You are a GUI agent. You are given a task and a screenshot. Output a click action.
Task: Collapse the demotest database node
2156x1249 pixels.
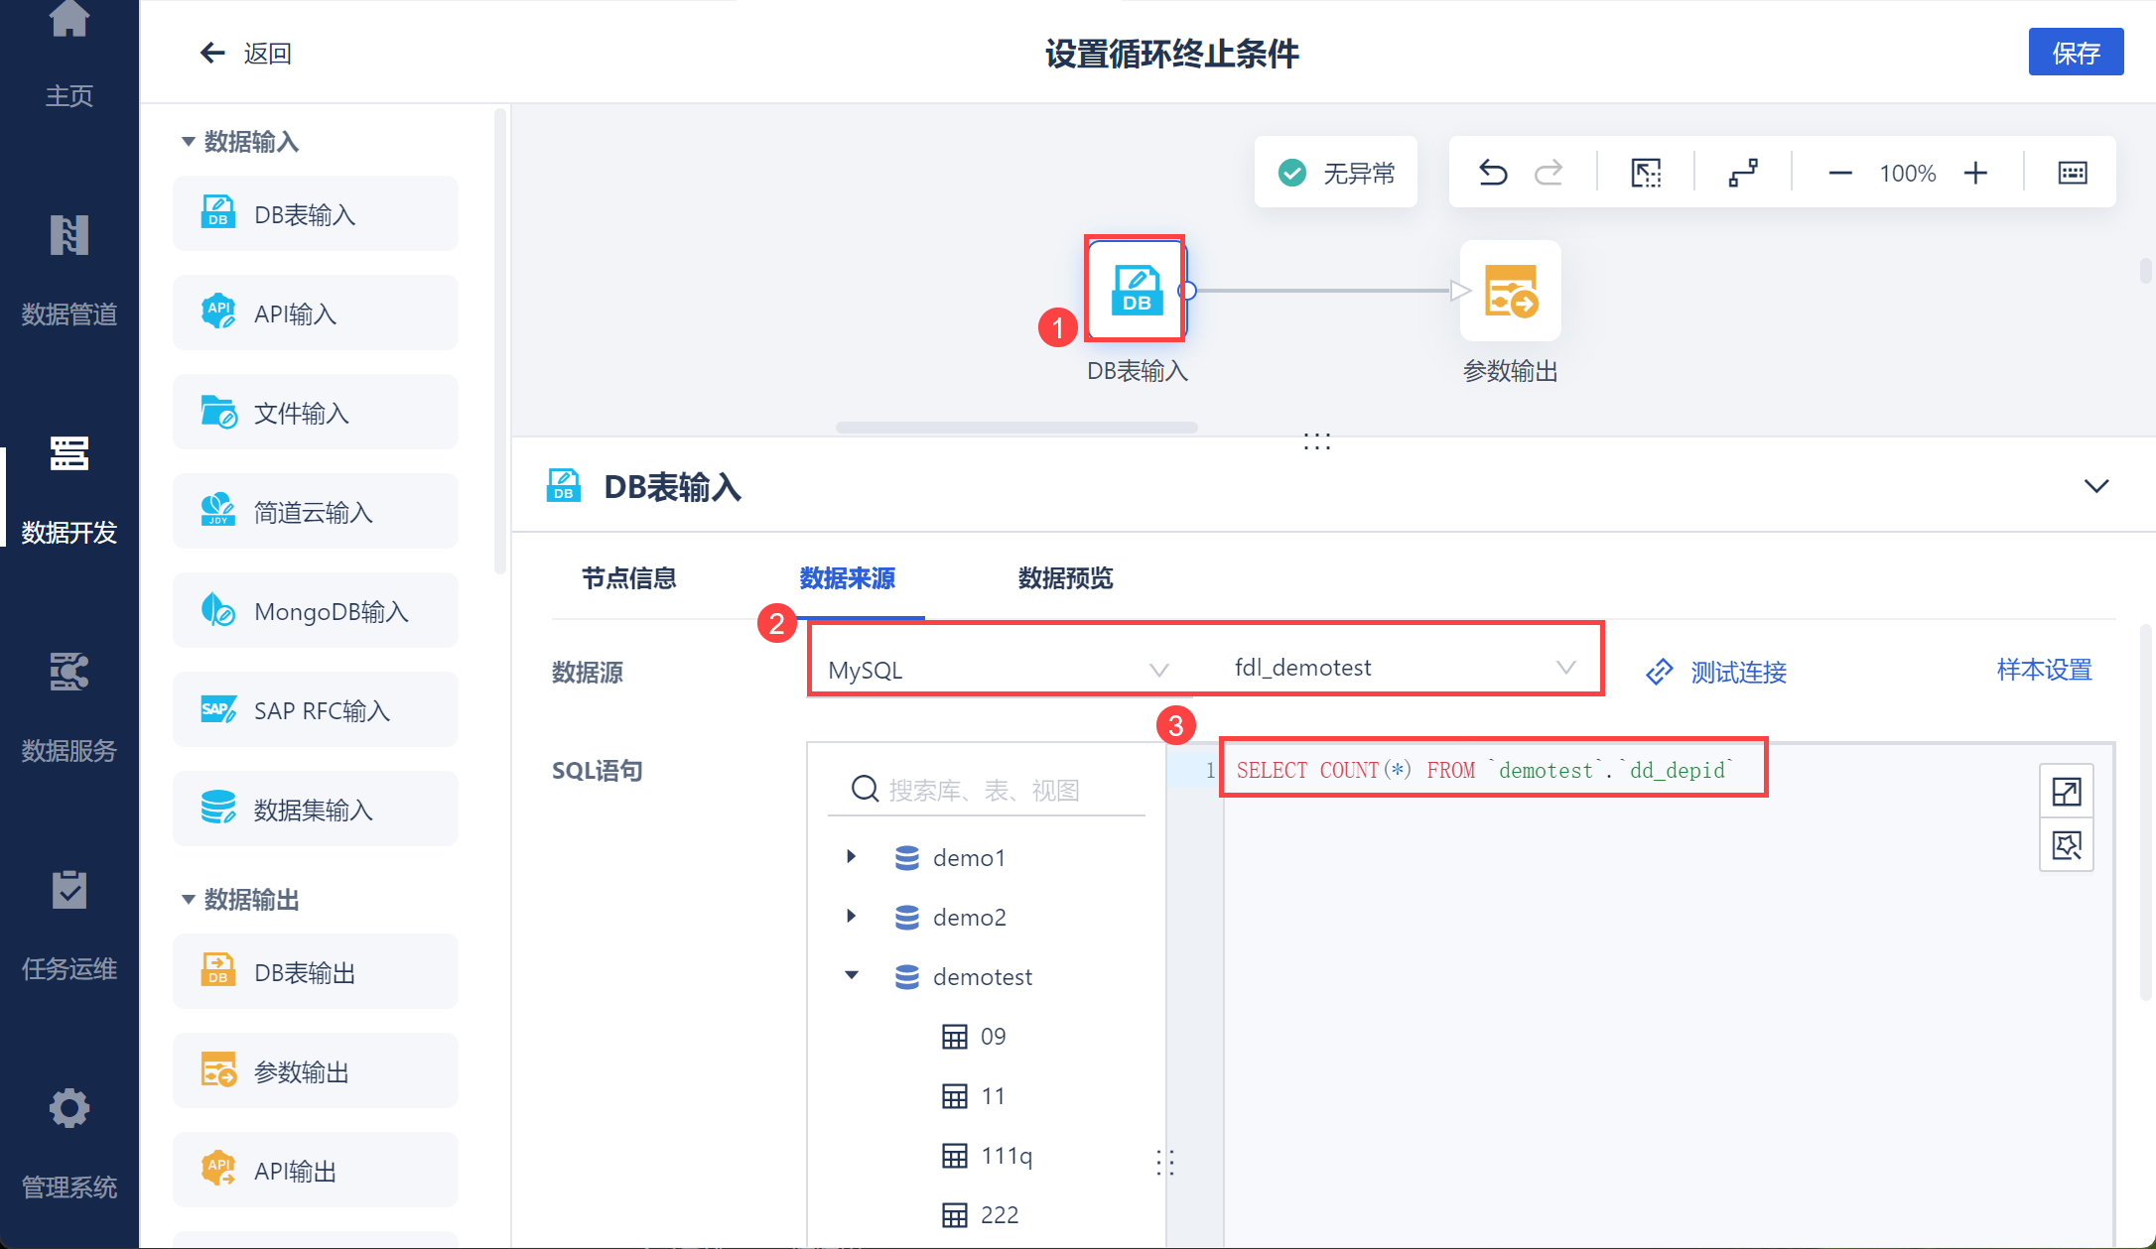click(851, 975)
